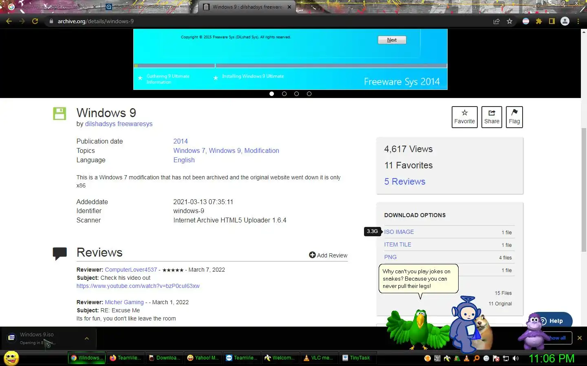Bookmark this page with the star icon
The height and width of the screenshot is (366, 587).
pos(510,21)
